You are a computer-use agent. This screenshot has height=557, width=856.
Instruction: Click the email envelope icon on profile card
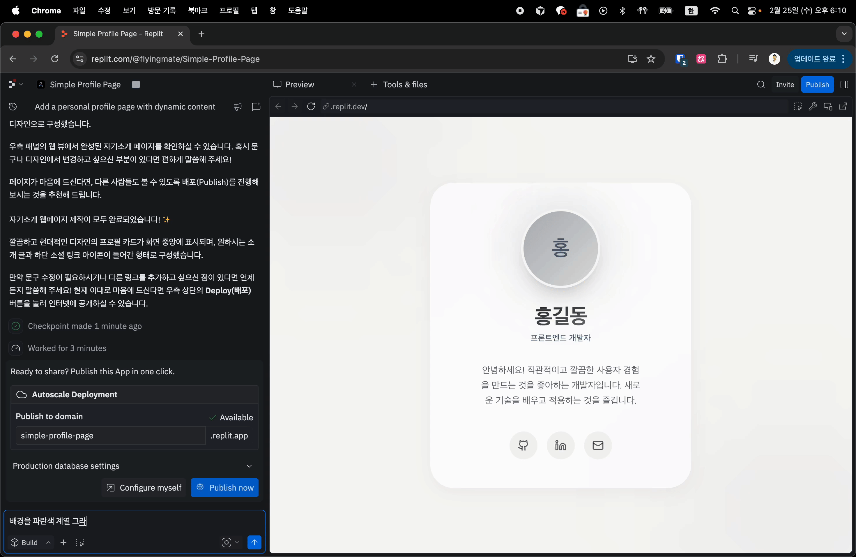coord(598,445)
